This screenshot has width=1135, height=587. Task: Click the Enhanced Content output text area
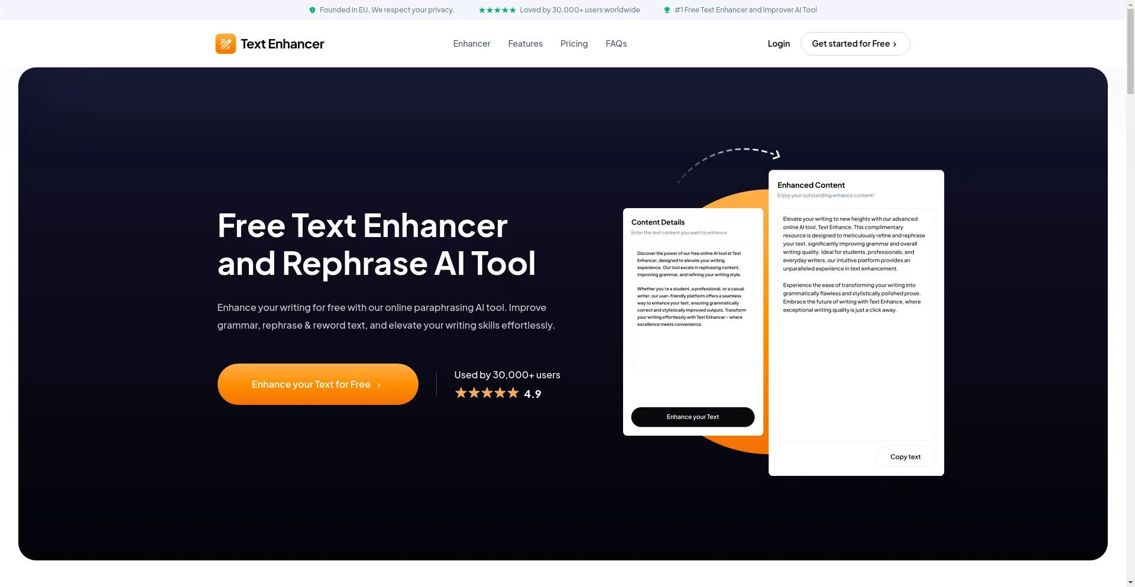click(856, 324)
